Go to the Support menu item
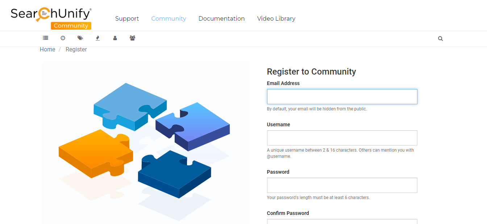This screenshot has width=487, height=224. pos(127,18)
